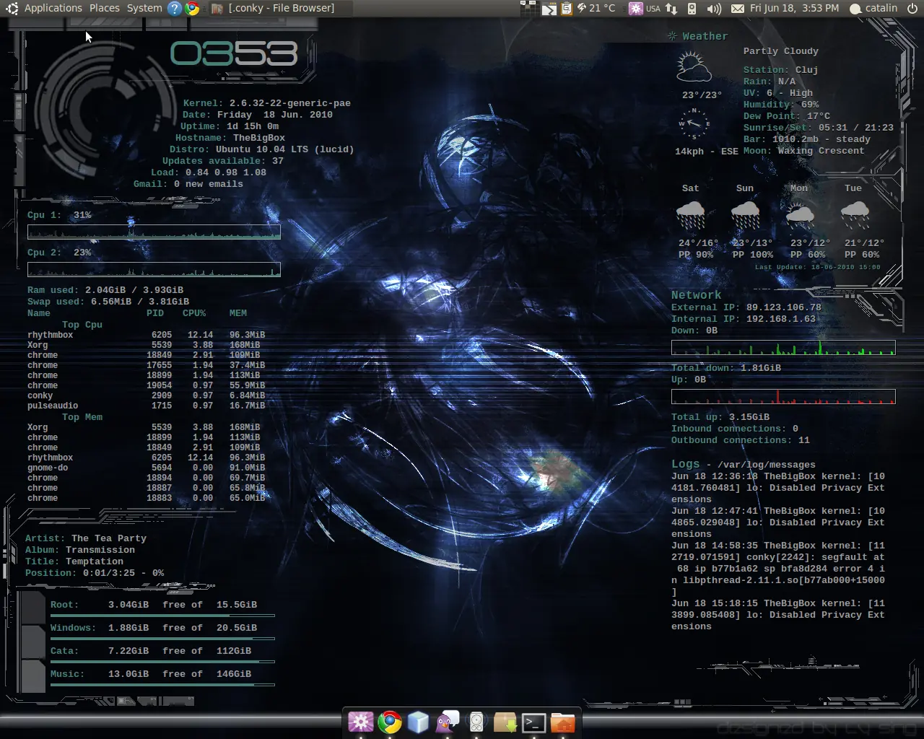Open the calendar from the Fri Jun 18 clock
Image resolution: width=924 pixels, height=739 pixels.
click(x=794, y=8)
